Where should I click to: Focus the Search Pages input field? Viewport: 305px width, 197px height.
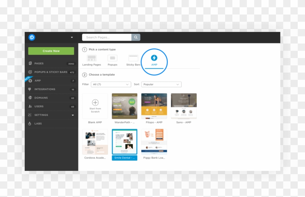coord(107,37)
